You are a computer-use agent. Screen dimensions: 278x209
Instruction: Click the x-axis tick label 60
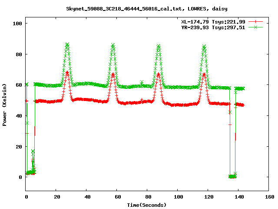pos(118,197)
